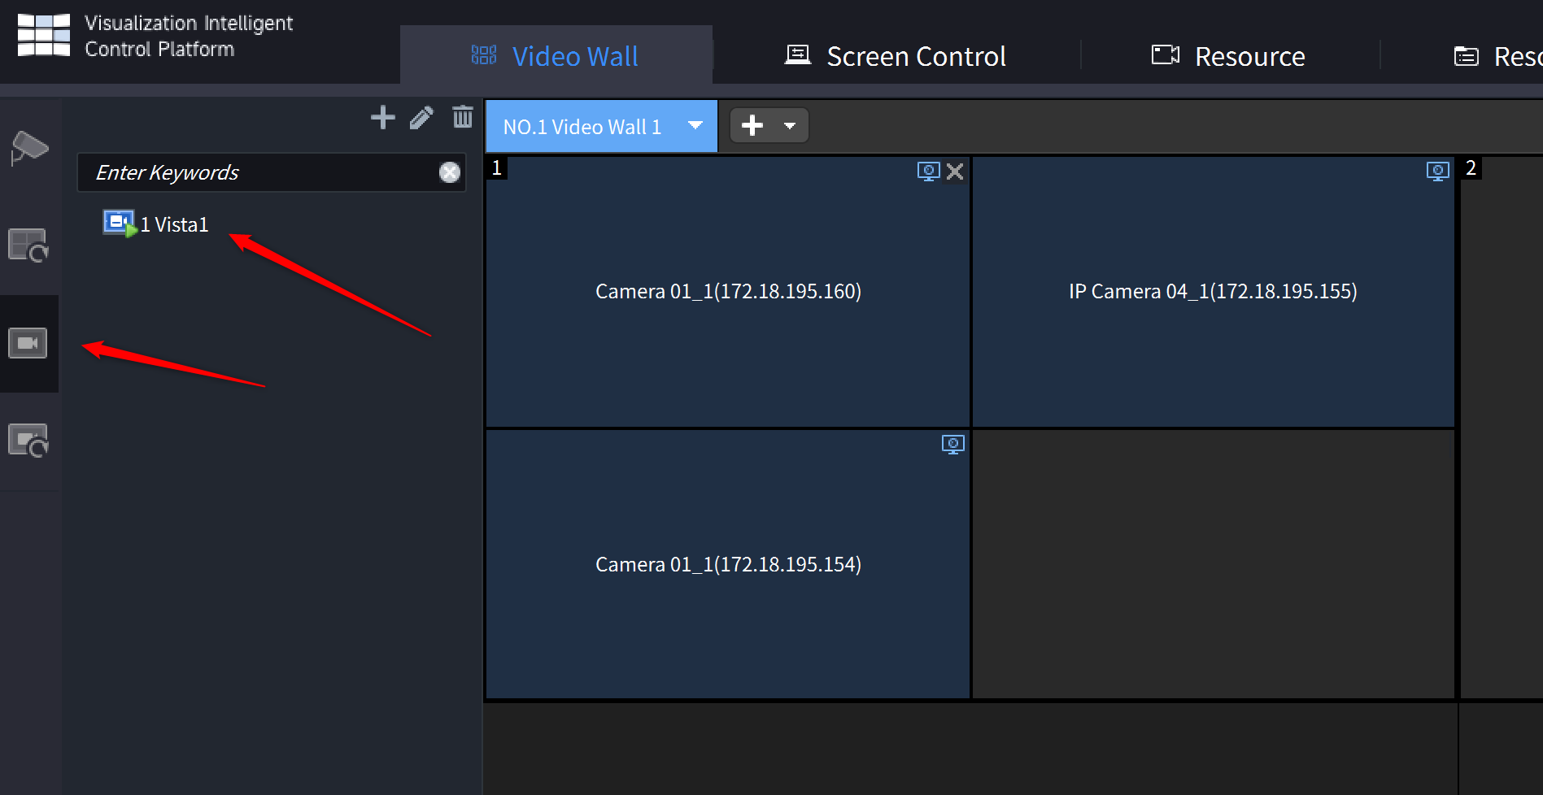The image size is (1543, 795).
Task: Click monitor icon on IP Camera 04_1 window
Action: click(x=1437, y=172)
